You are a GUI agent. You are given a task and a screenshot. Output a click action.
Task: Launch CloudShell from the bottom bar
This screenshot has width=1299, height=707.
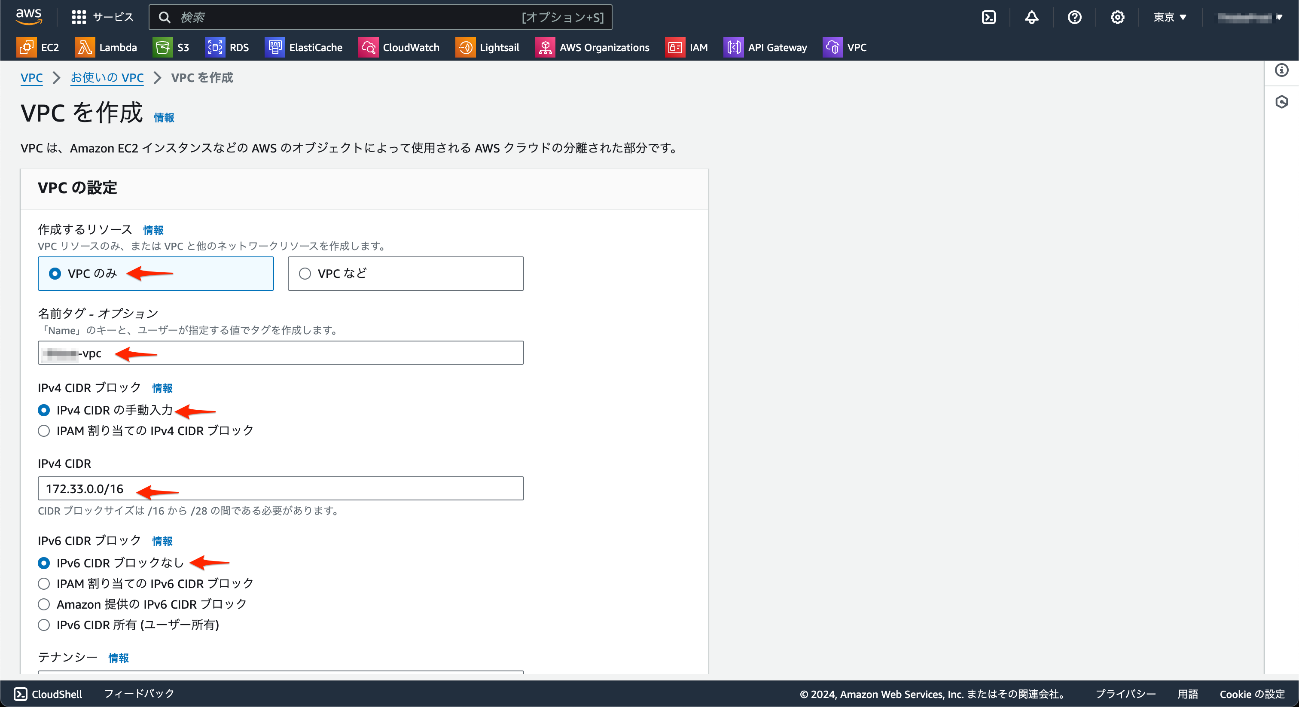pos(48,694)
